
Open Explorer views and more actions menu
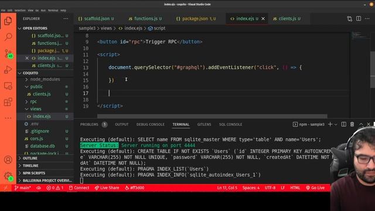click(66, 19)
